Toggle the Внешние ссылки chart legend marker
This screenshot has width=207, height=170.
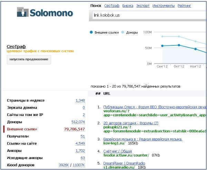point(91,32)
